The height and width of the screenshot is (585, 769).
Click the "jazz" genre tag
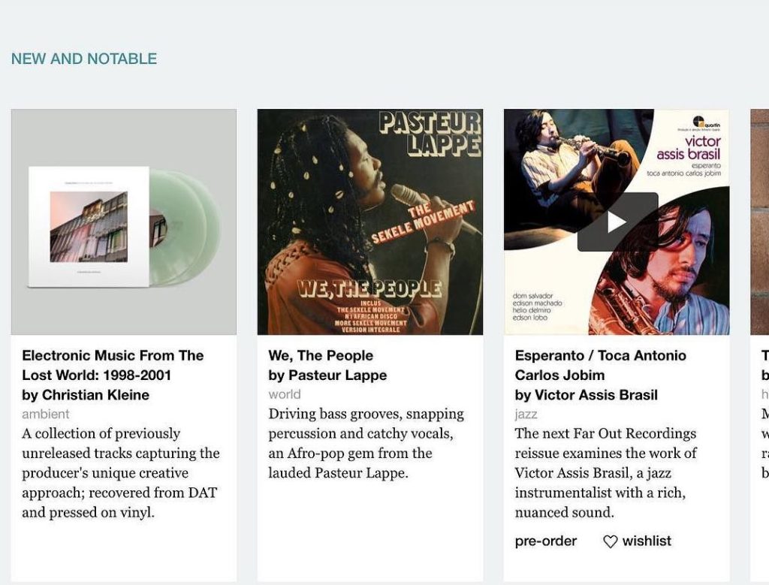click(x=526, y=414)
